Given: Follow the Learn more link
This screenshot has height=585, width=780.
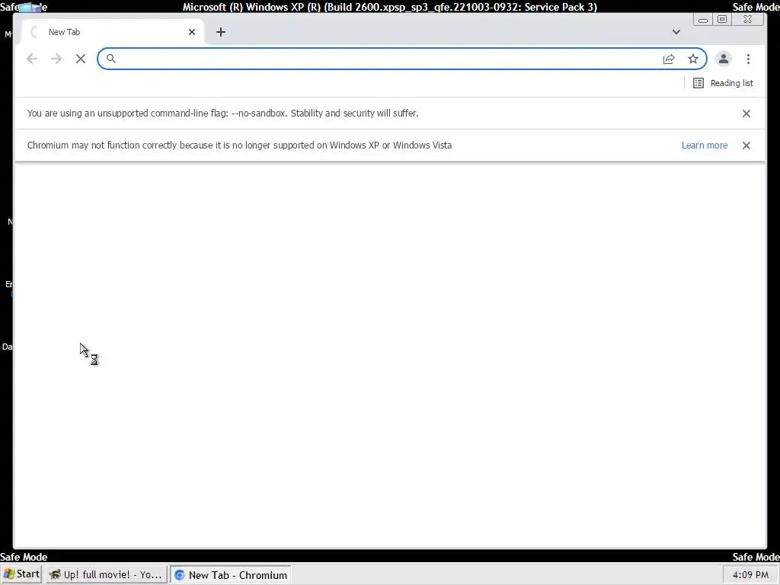Looking at the screenshot, I should [705, 145].
